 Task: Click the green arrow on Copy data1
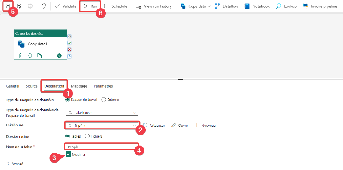[x=59, y=56]
